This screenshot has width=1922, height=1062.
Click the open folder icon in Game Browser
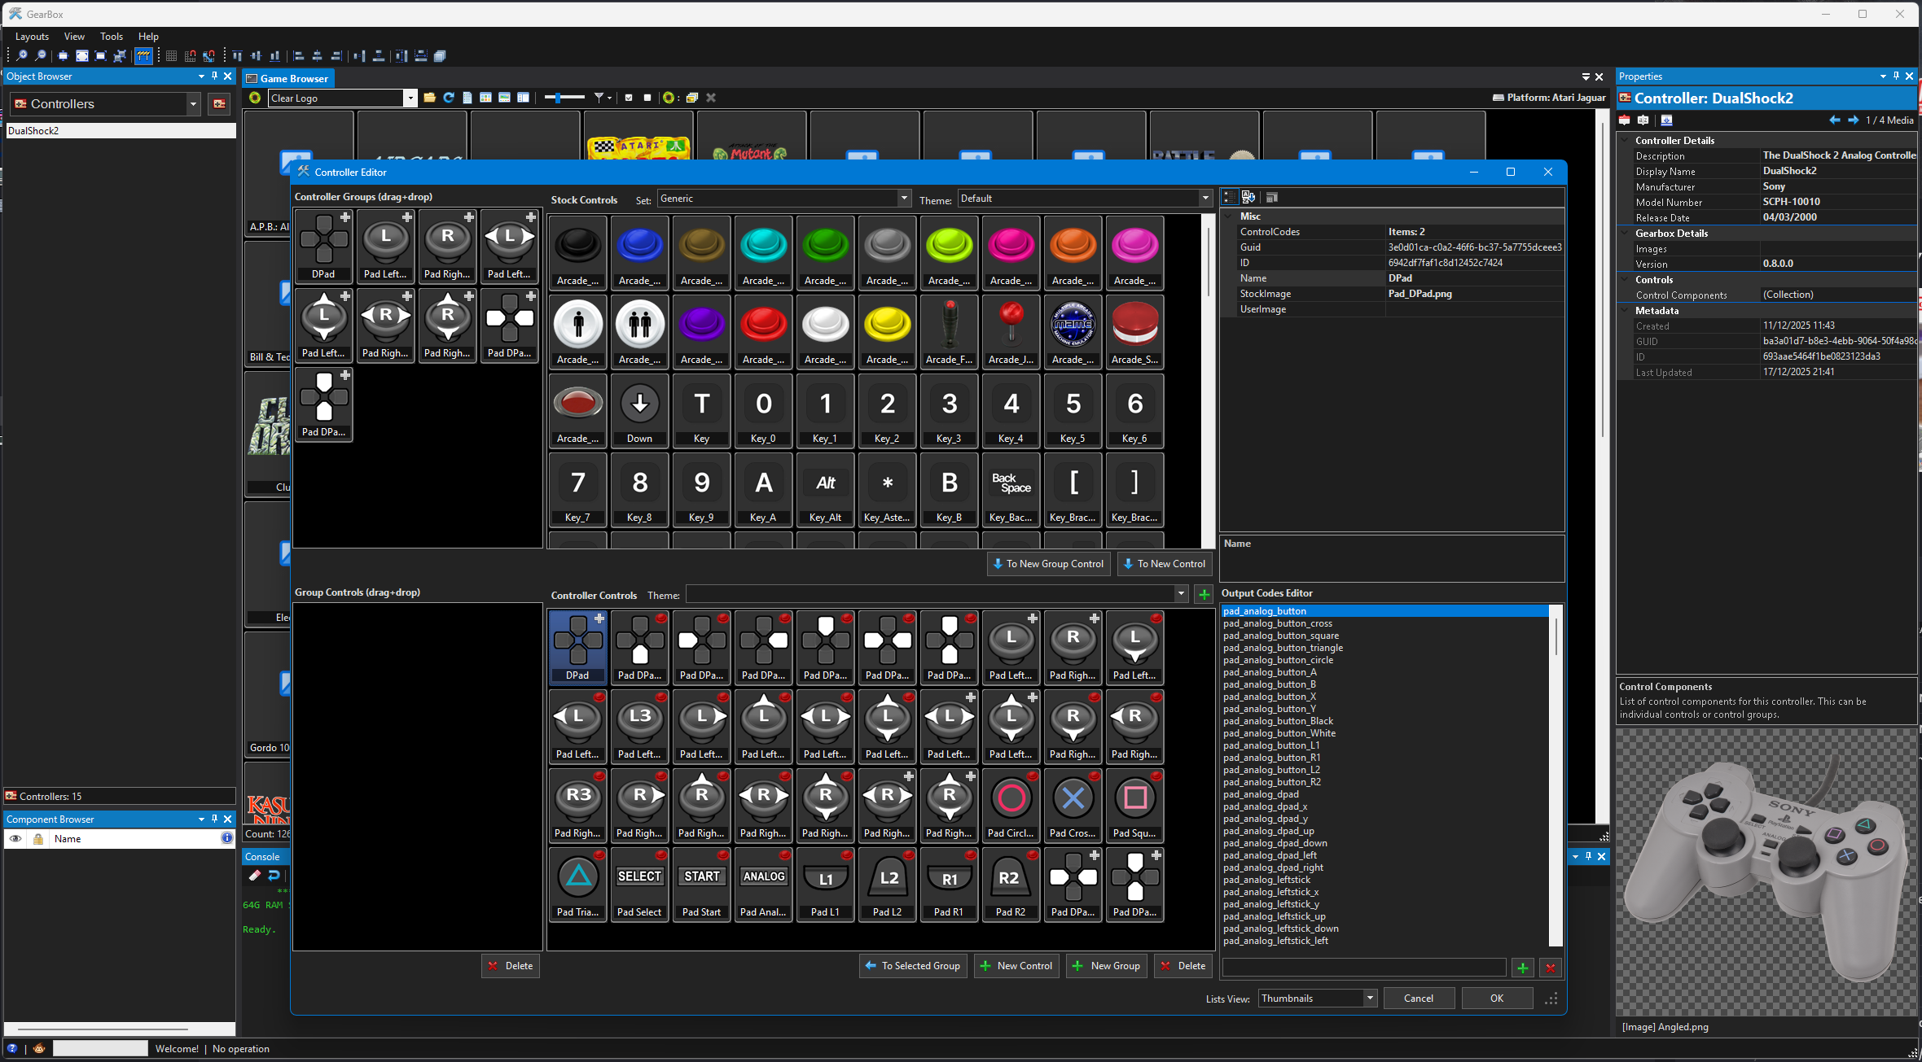coord(429,98)
